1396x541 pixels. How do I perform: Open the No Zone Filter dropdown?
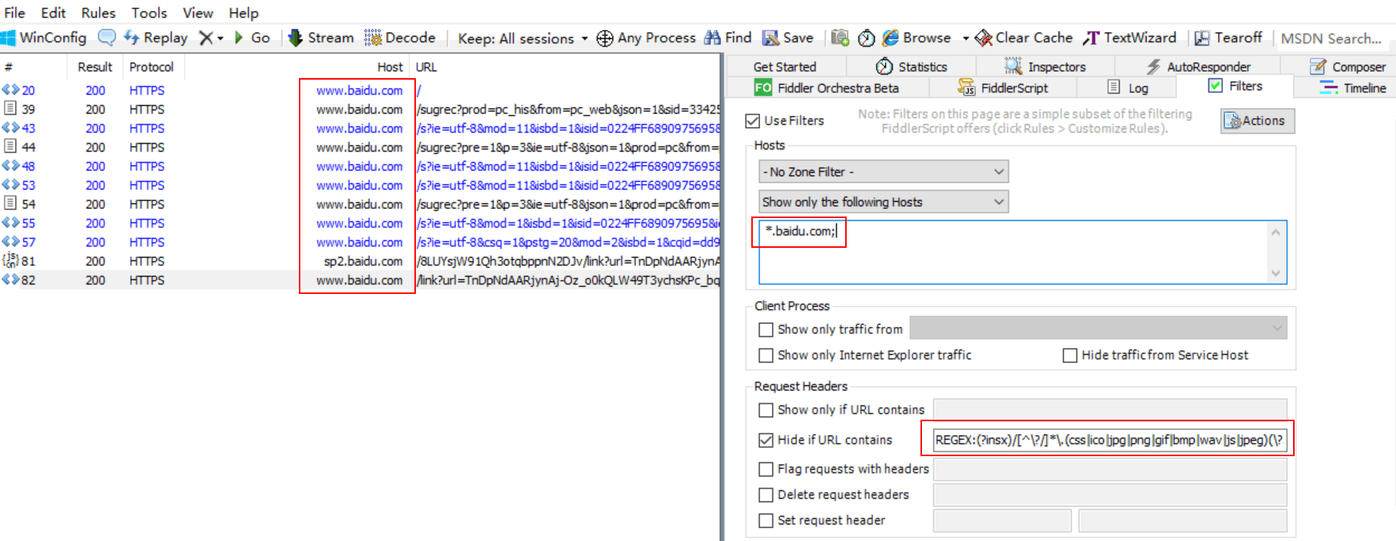[x=883, y=172]
